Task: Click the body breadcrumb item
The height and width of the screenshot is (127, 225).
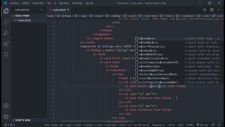Action: 50,16
